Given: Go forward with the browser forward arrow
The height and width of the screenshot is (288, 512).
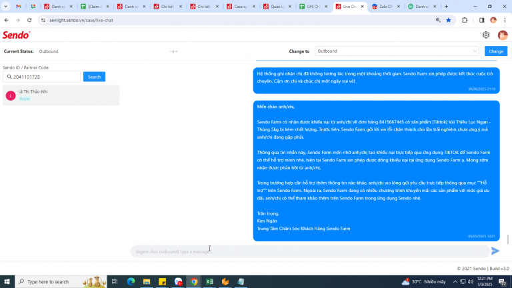Looking at the screenshot, I should (18, 20).
